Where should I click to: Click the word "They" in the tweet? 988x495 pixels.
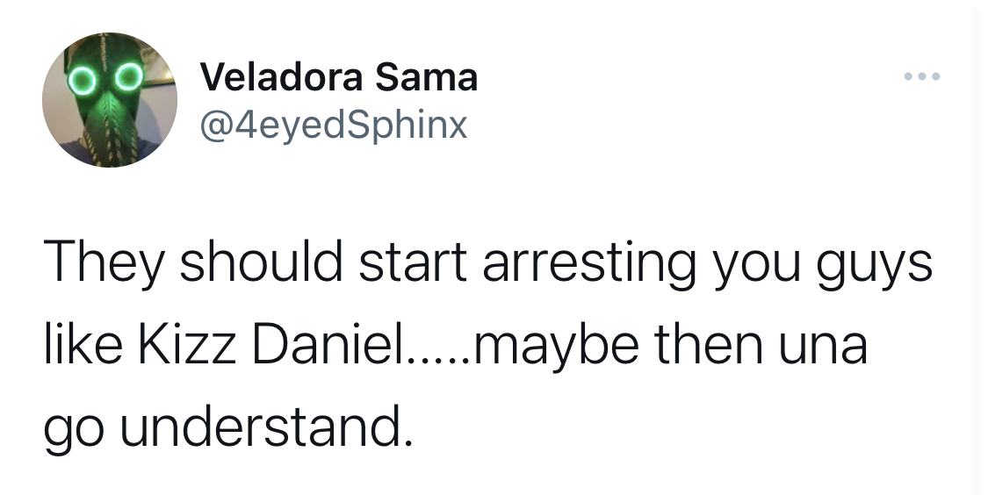point(105,262)
